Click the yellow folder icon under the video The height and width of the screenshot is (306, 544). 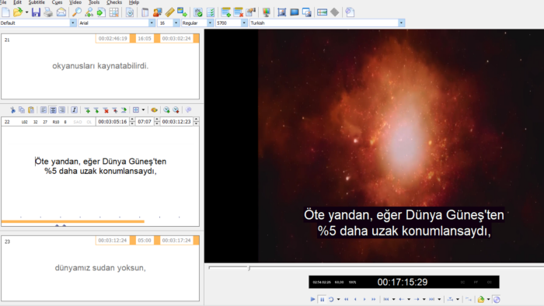point(481,300)
